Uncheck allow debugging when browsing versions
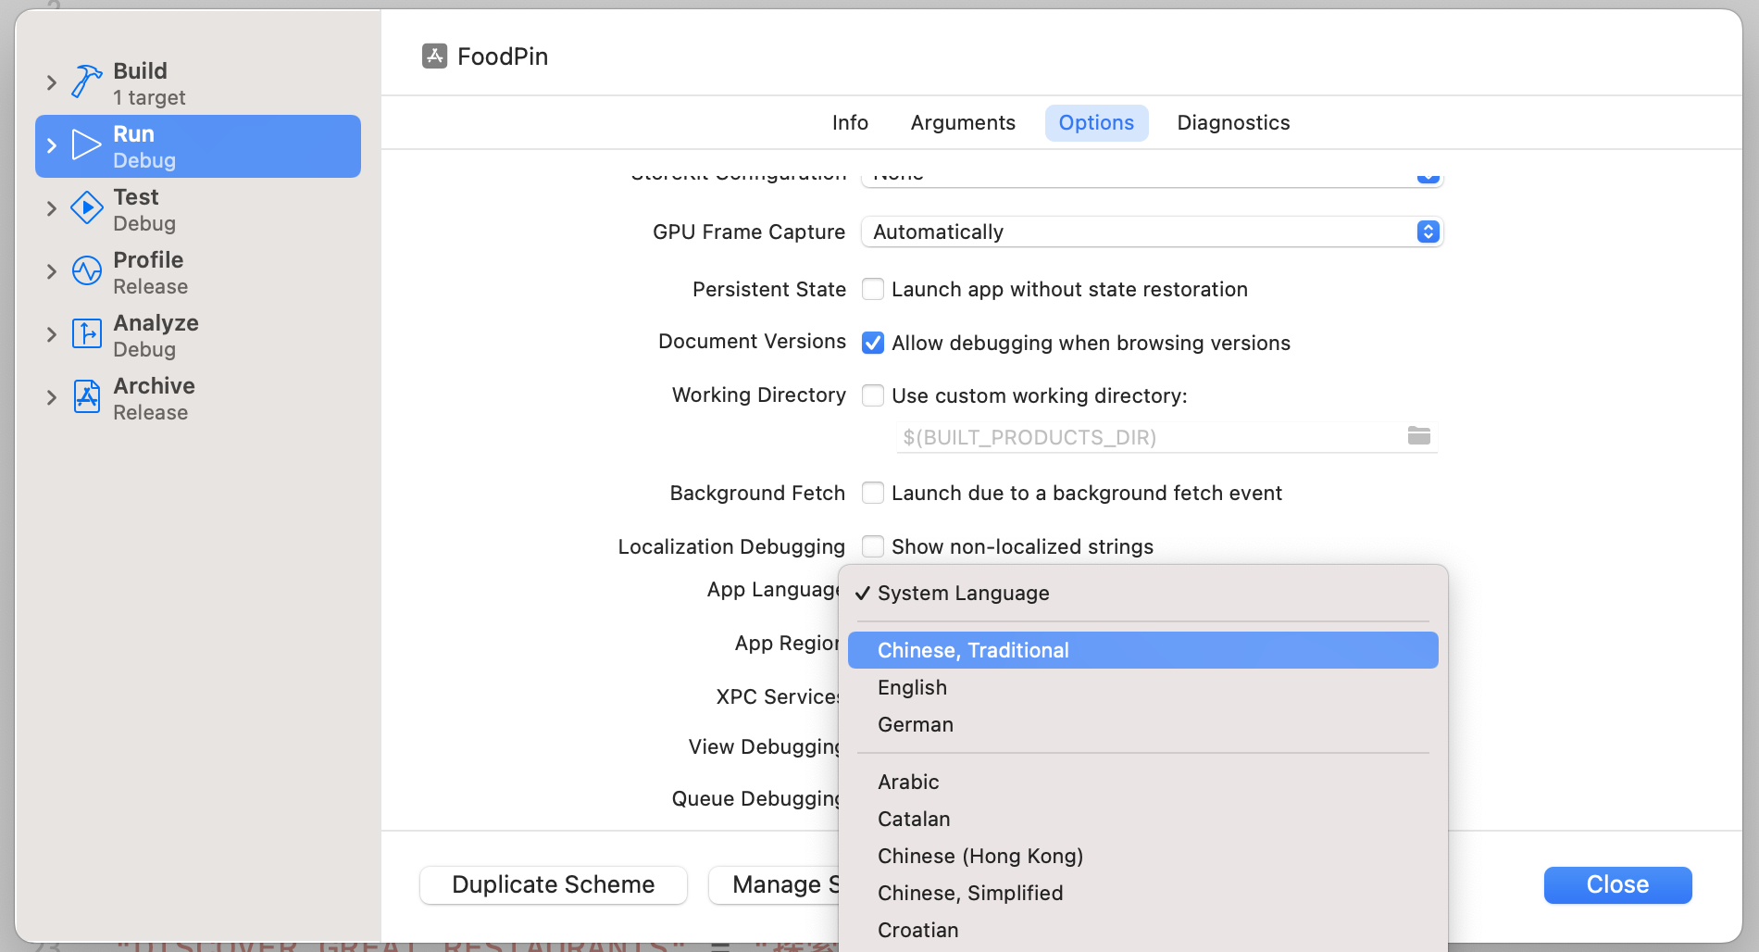Viewport: 1759px width, 952px height. tap(873, 342)
